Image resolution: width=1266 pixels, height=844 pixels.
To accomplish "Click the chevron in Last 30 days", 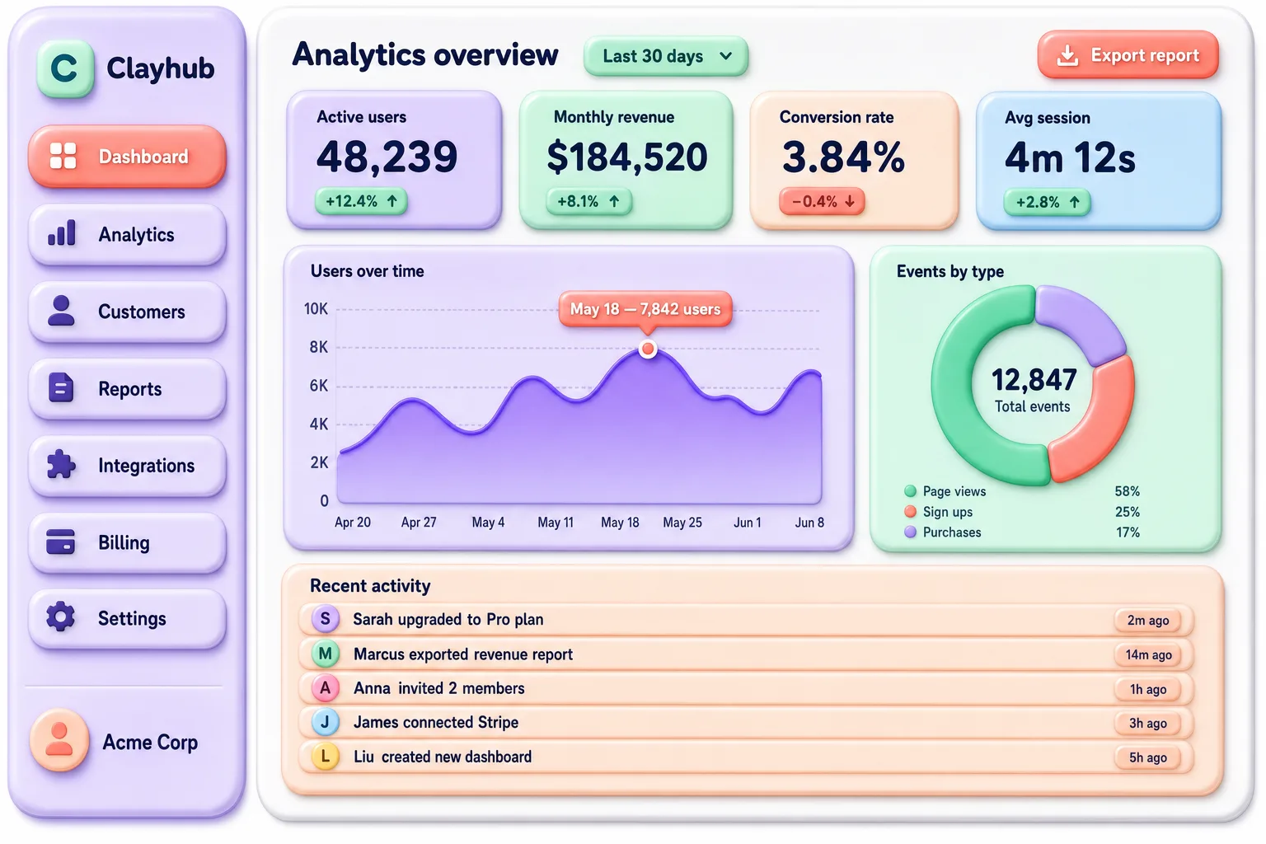I will click(x=725, y=56).
